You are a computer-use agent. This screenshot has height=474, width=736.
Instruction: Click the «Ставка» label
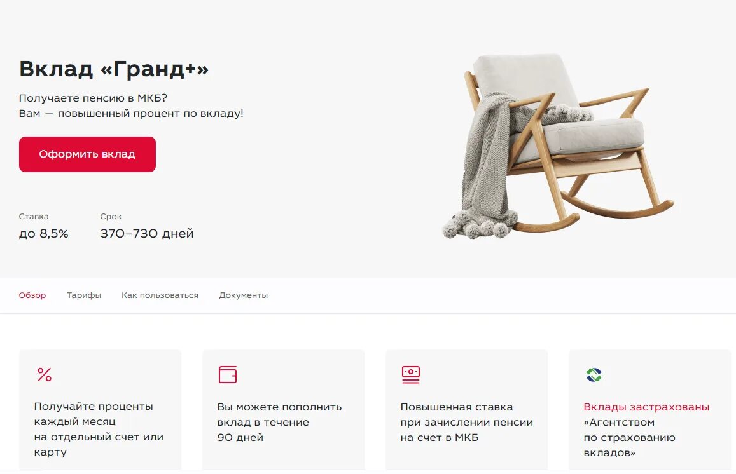click(34, 217)
